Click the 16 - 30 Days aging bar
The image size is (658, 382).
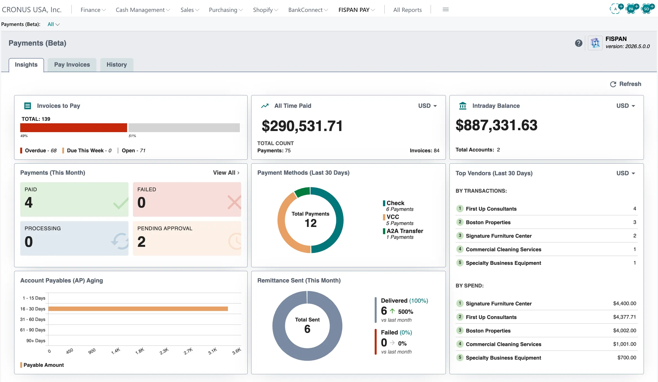point(138,309)
